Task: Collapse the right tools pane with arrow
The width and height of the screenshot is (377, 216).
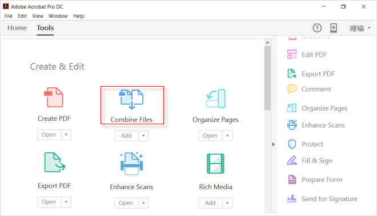Action: 274,144
